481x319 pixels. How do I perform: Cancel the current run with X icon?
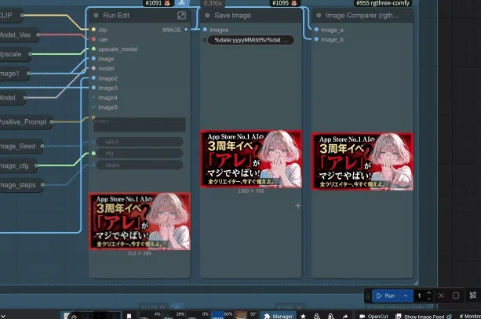pyautogui.click(x=441, y=295)
